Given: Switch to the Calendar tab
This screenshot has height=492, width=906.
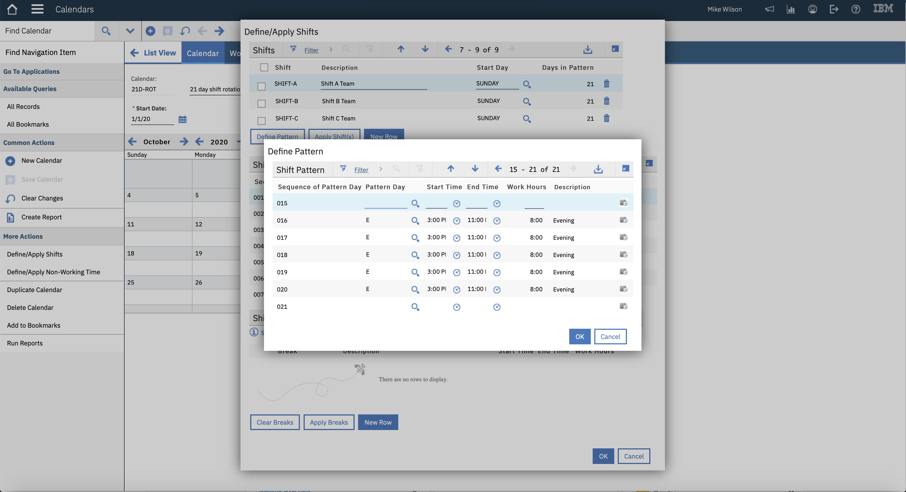Looking at the screenshot, I should [x=203, y=53].
